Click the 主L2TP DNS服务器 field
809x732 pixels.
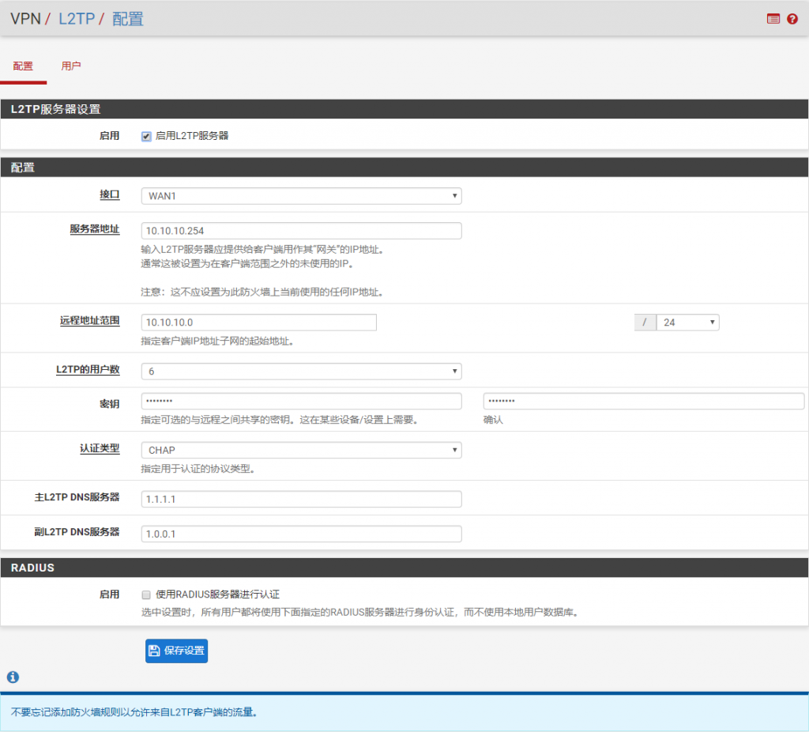pos(301,500)
